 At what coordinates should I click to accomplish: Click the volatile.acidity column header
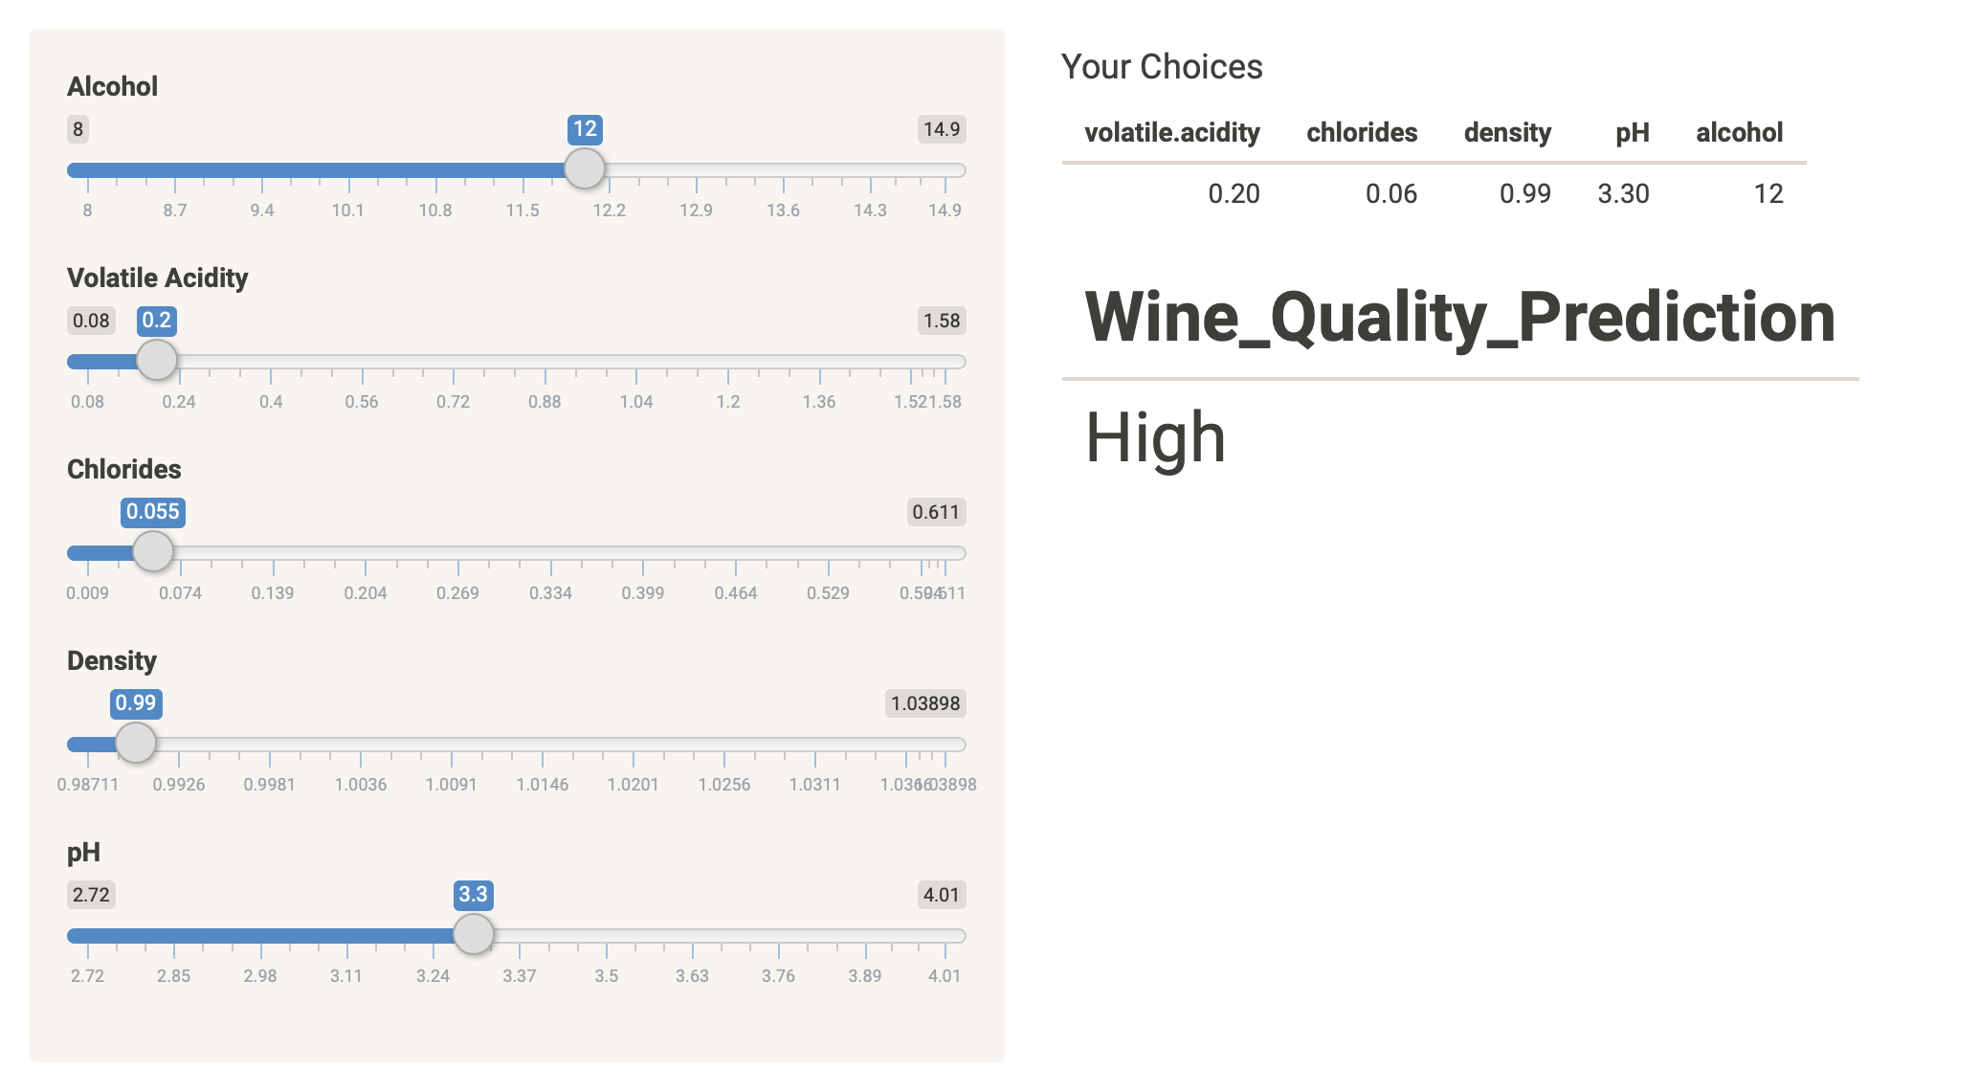coord(1172,132)
